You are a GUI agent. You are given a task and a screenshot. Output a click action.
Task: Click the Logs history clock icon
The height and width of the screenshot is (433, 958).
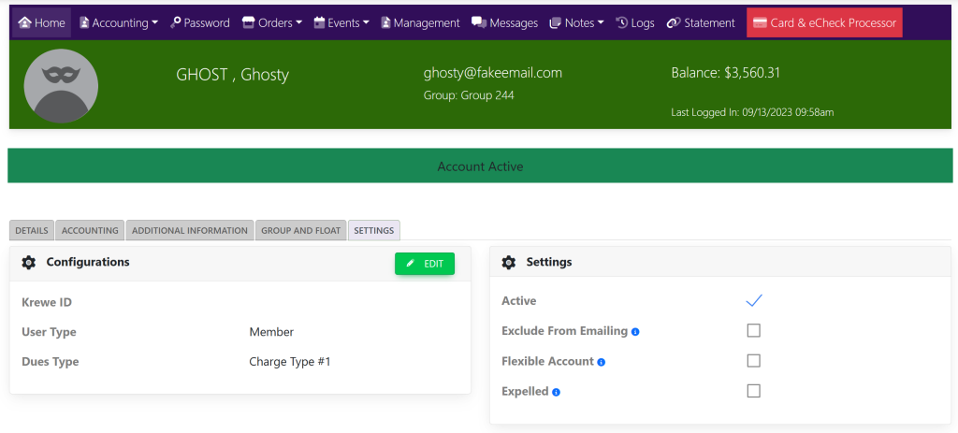[x=621, y=22]
